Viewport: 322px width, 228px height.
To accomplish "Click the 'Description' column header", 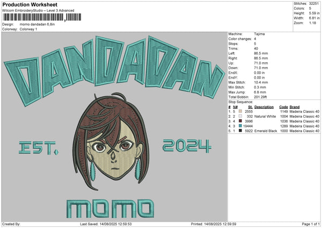I will [x=264, y=107].
